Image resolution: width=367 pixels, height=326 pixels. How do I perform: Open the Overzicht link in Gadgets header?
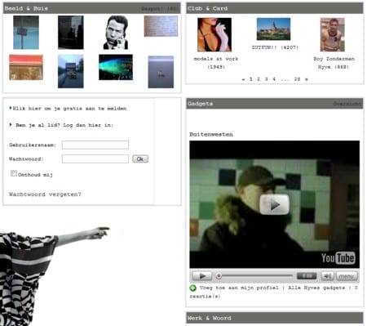pyautogui.click(x=347, y=104)
